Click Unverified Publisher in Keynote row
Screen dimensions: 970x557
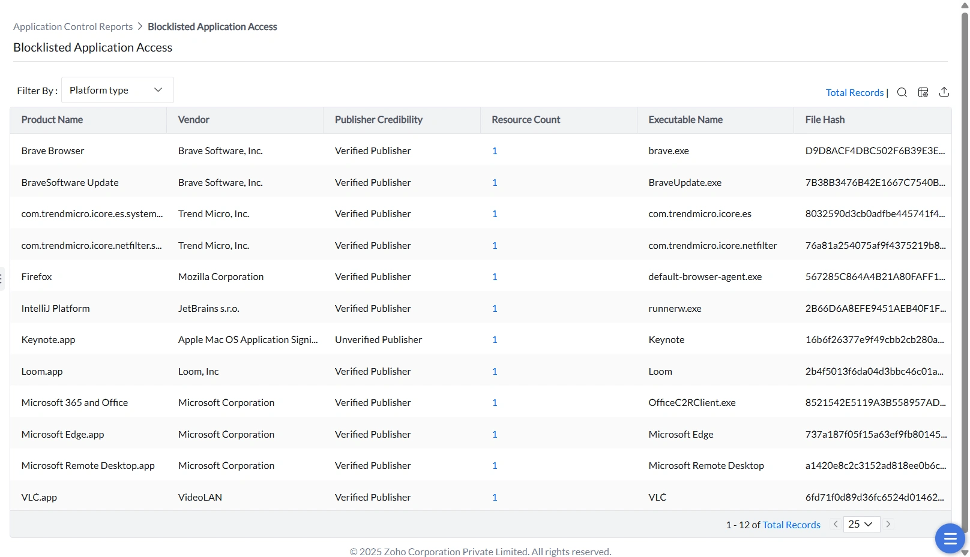378,339
